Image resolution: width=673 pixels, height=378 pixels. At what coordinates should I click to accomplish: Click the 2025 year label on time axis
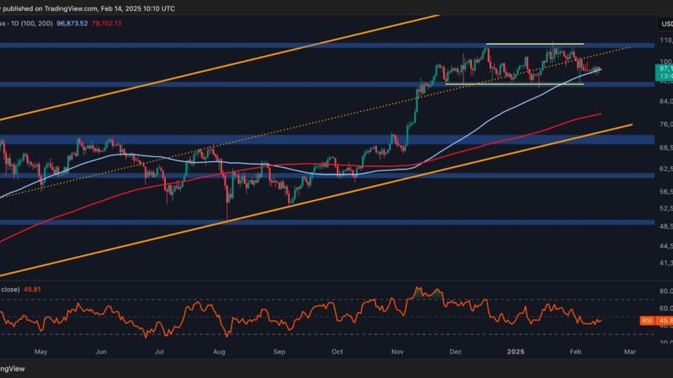pos(516,352)
